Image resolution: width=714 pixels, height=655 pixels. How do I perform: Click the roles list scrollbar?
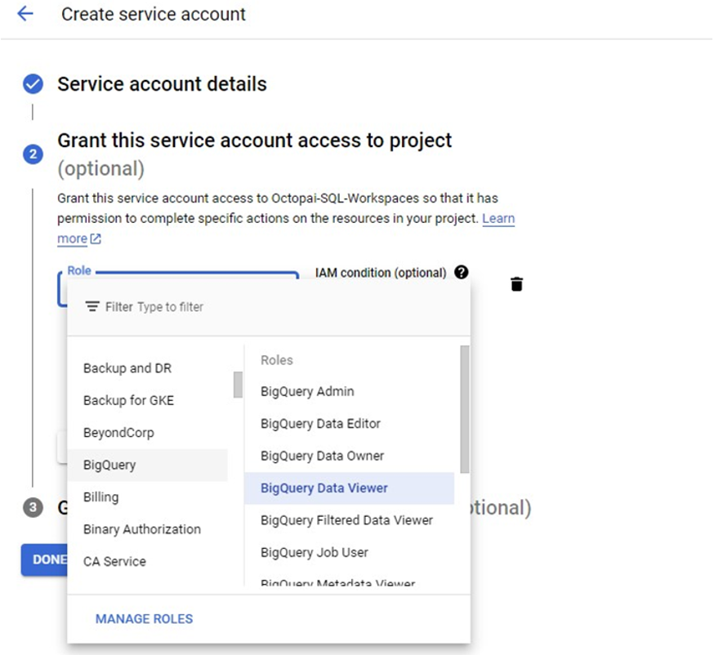(465, 409)
